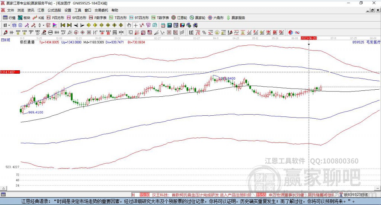The width and height of the screenshot is (381, 205).
Task: Open the 交易委托 menu
Action: point(101,10)
